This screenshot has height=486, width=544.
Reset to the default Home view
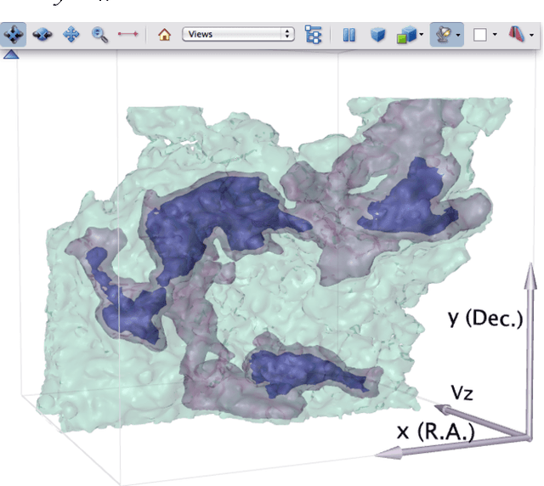pos(165,35)
